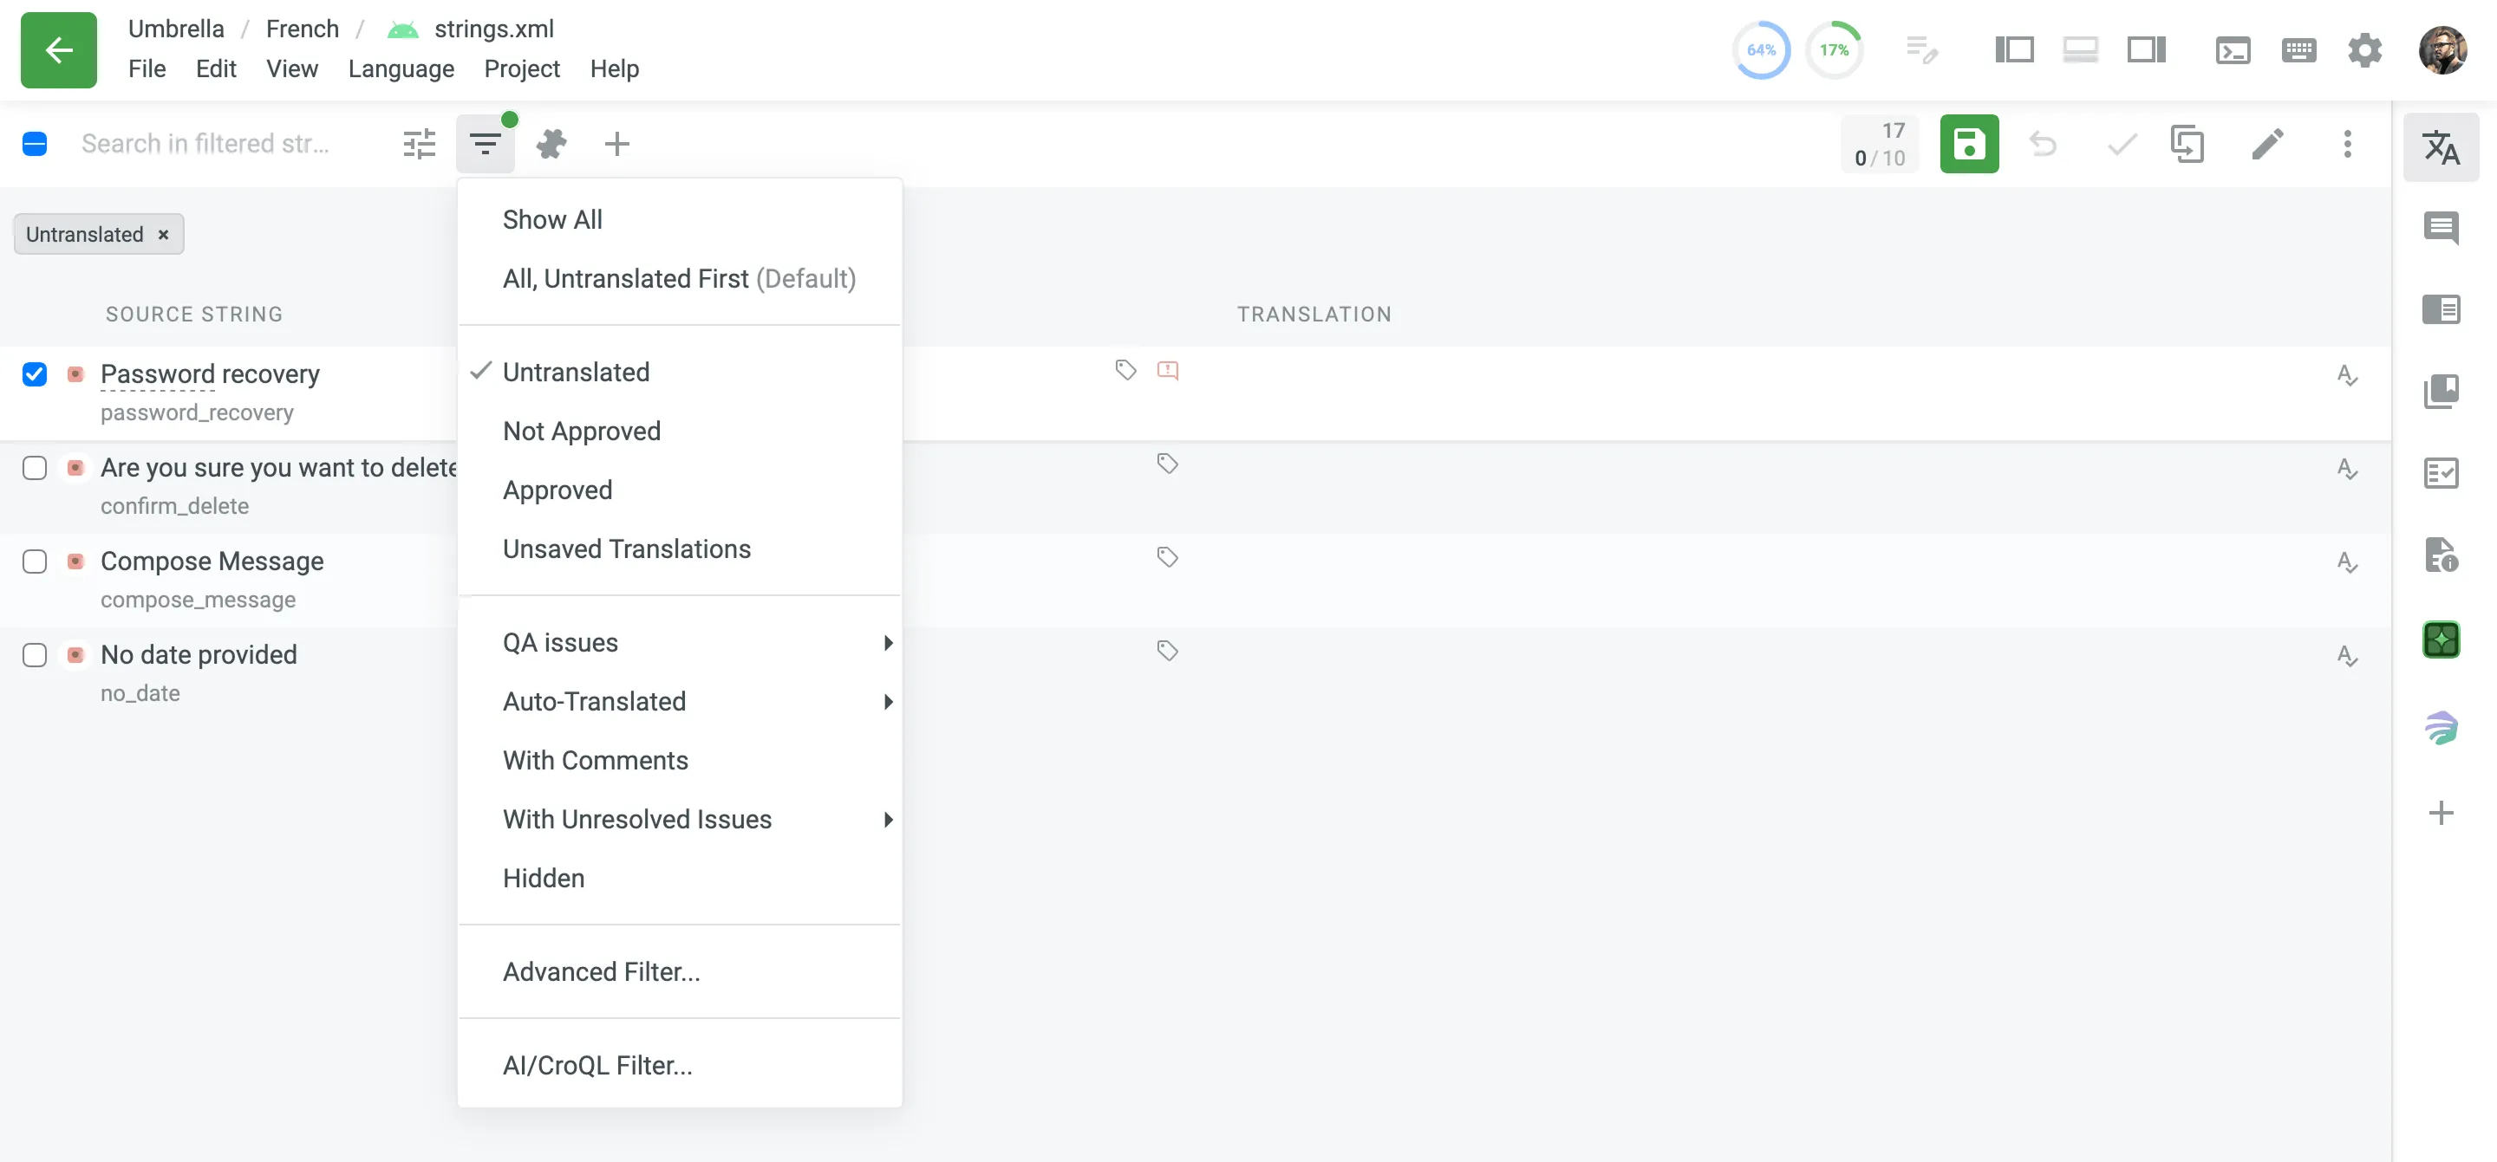Open the translation panel icon in sidebar
The height and width of the screenshot is (1162, 2497).
[2441, 147]
